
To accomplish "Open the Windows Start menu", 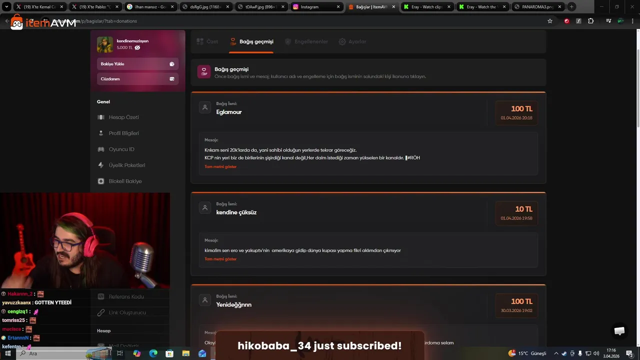I will pos(8,353).
